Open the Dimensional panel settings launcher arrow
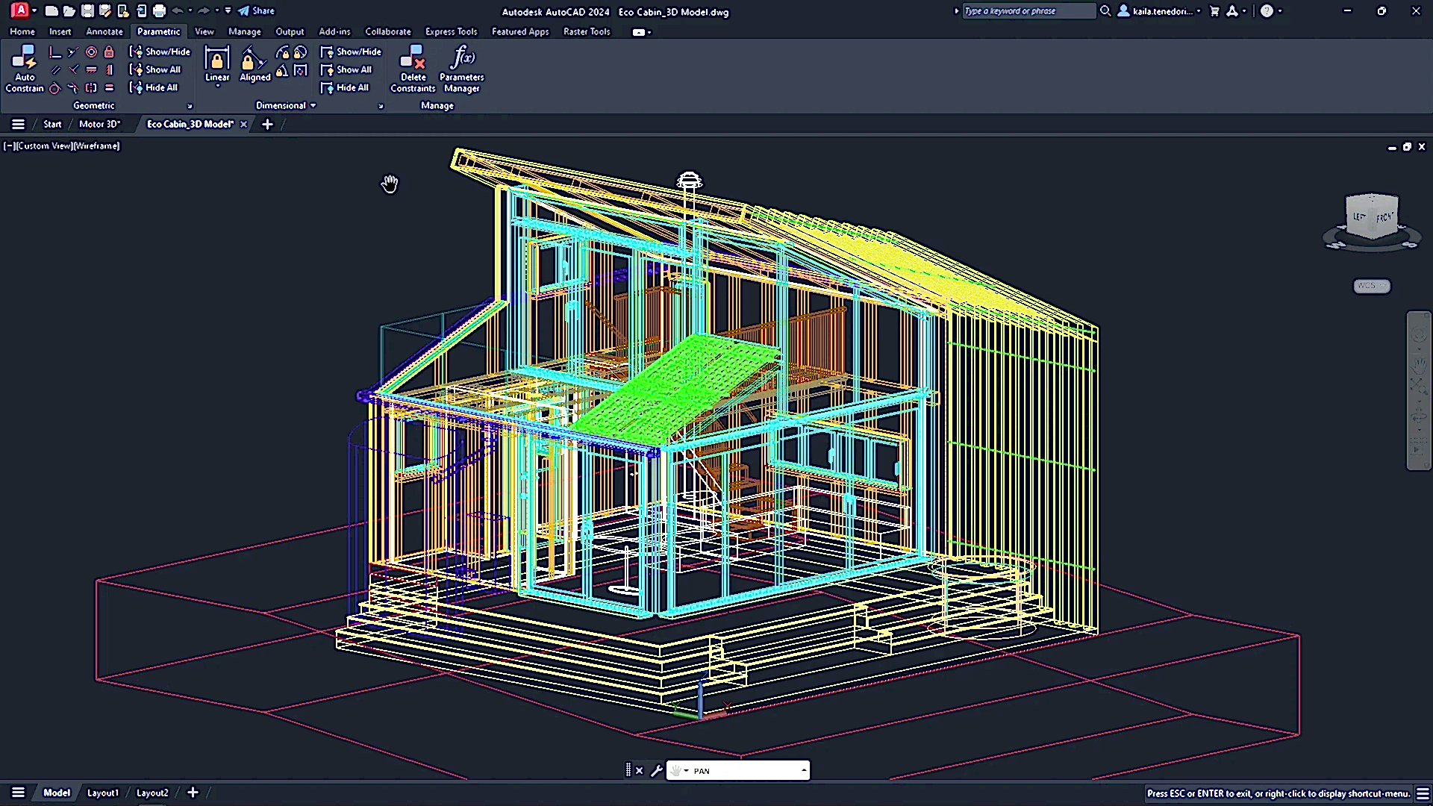1433x806 pixels. click(x=381, y=106)
